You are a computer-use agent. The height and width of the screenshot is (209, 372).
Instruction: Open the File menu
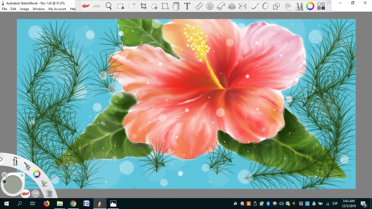(4, 9)
